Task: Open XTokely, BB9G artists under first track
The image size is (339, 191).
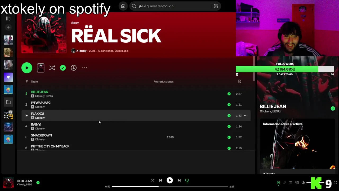Action: [44, 96]
